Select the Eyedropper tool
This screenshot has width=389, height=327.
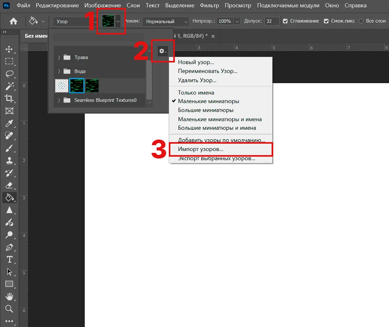9,123
